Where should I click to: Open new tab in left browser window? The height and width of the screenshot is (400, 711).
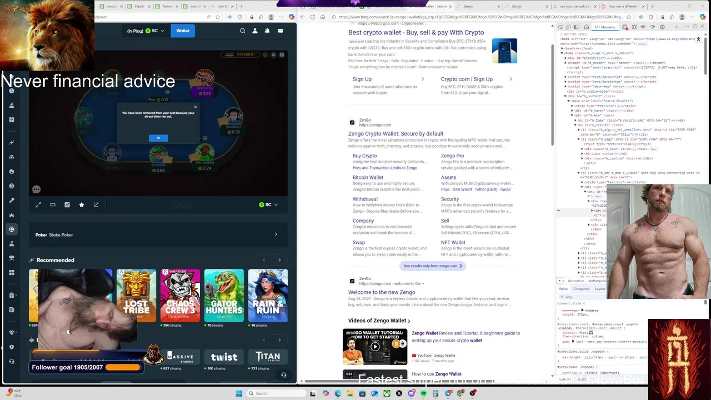pyautogui.click(x=241, y=6)
